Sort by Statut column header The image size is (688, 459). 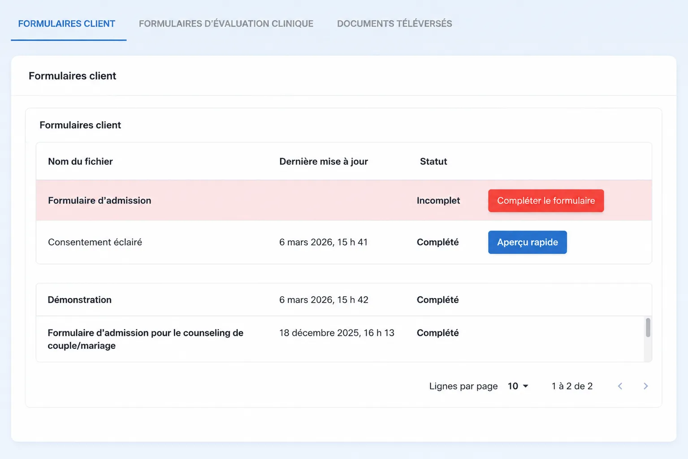point(433,161)
